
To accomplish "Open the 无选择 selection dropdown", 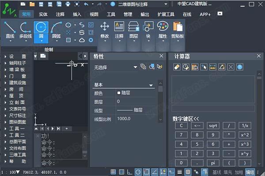I will 115,67.
